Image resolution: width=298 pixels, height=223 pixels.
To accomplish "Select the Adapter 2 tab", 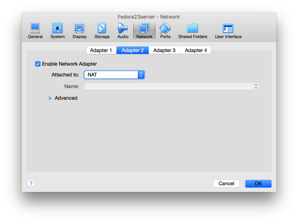I will click(132, 50).
